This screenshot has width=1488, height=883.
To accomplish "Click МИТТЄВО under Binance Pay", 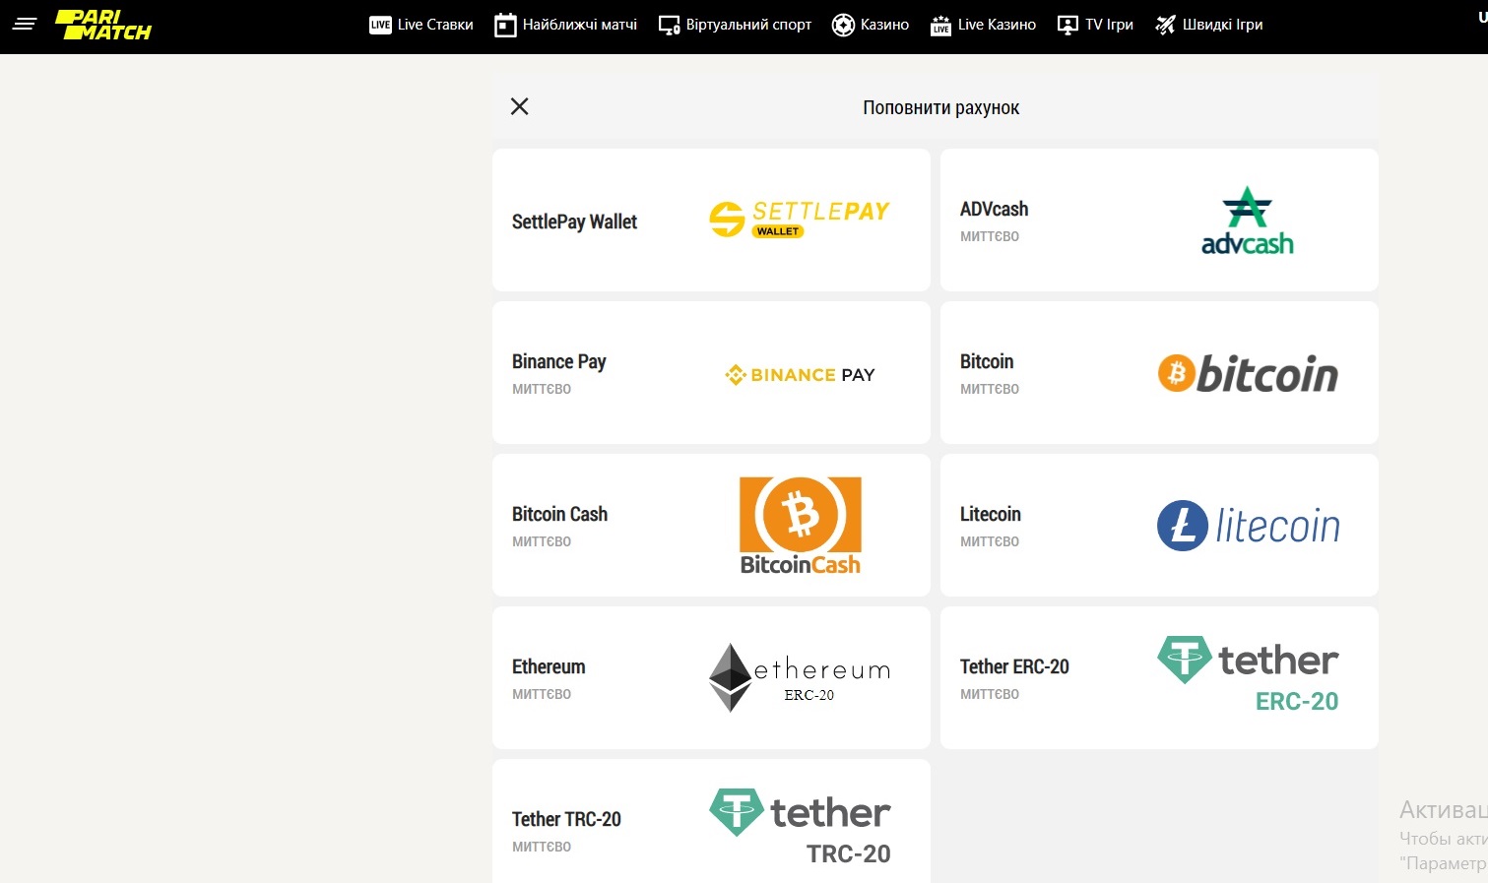I will pyautogui.click(x=542, y=389).
